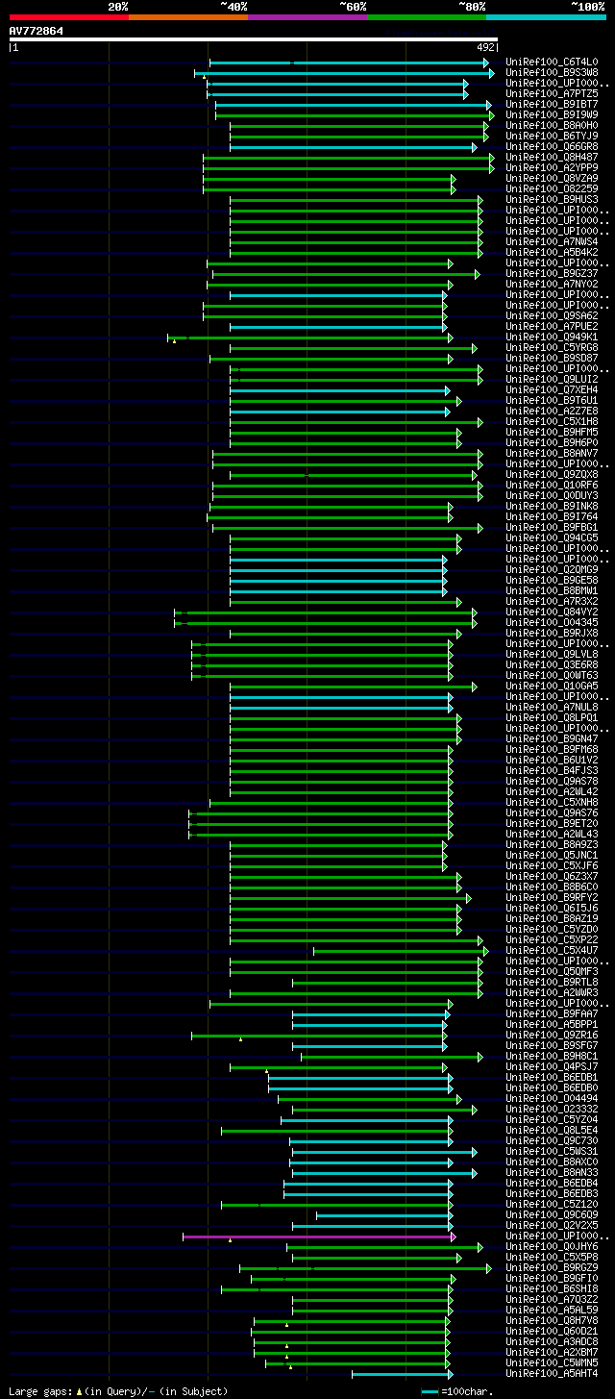Select UniRef100_B4FJS3 entry
Viewport: 615px width, 1399px height.
[553, 770]
